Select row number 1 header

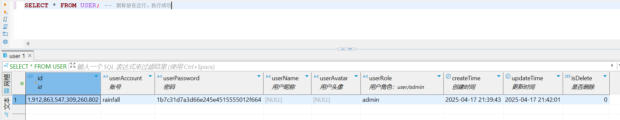tap(19, 100)
